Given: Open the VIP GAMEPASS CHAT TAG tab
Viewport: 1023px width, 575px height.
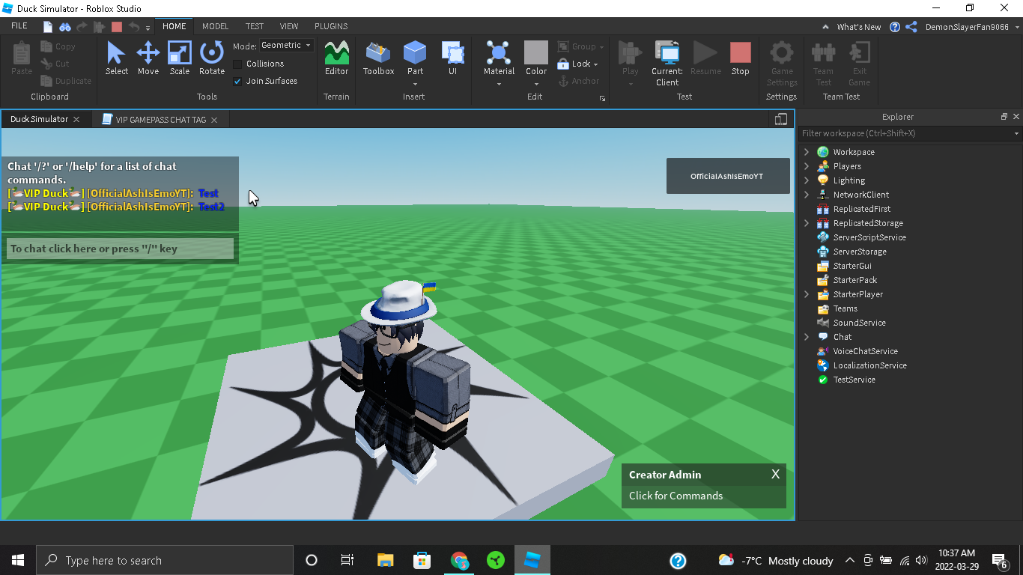Looking at the screenshot, I should point(160,120).
